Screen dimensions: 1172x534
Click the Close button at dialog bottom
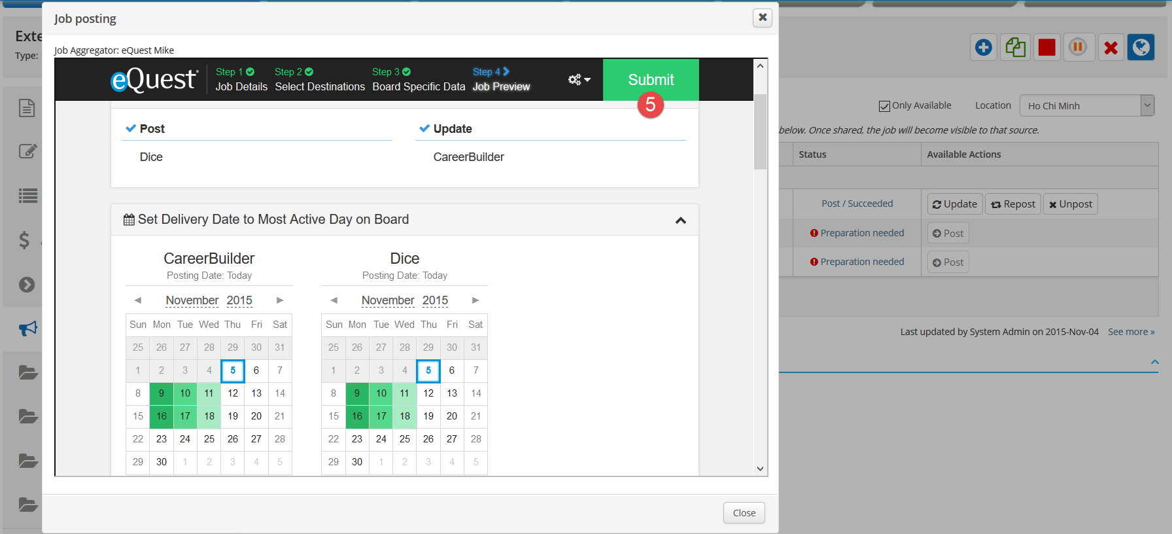coord(744,513)
